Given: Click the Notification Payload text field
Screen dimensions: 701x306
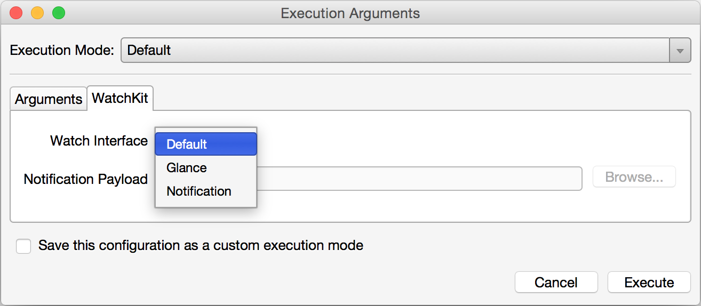Looking at the screenshot, I should (x=419, y=179).
